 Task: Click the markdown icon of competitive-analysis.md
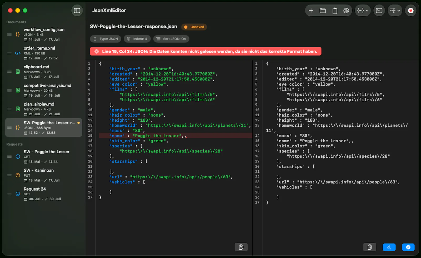click(x=18, y=90)
